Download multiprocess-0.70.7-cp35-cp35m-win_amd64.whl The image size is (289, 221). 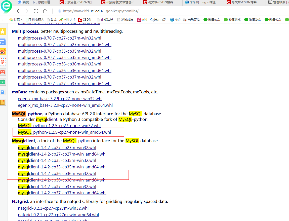(x=65, y=57)
